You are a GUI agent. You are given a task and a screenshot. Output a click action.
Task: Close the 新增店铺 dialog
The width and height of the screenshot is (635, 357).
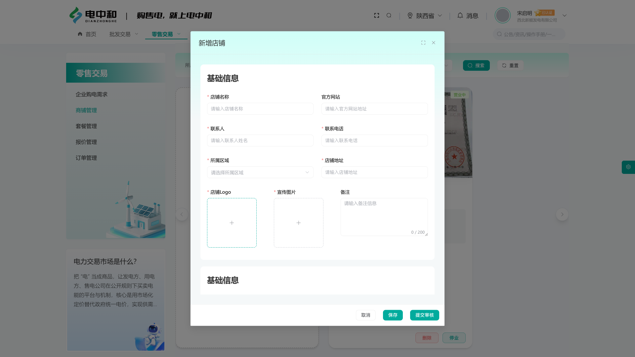coord(434,43)
